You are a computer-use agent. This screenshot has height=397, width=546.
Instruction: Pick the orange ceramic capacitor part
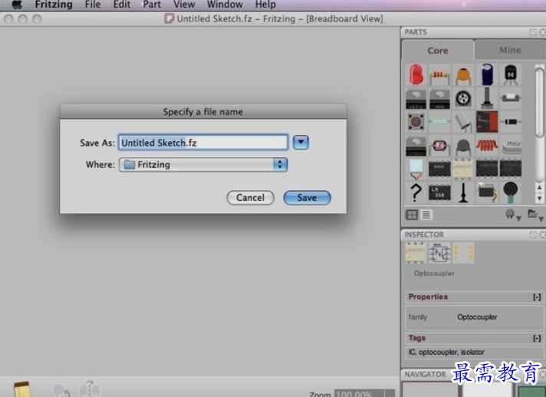coord(463,75)
